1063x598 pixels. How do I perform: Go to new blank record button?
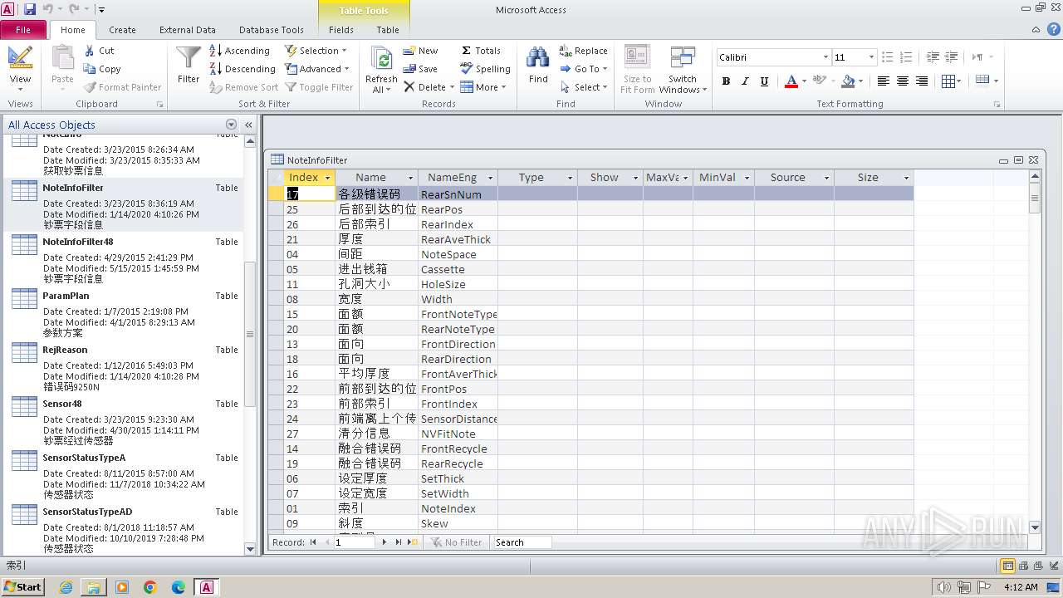click(x=413, y=542)
